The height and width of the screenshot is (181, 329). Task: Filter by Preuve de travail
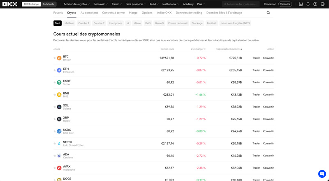click(178, 23)
